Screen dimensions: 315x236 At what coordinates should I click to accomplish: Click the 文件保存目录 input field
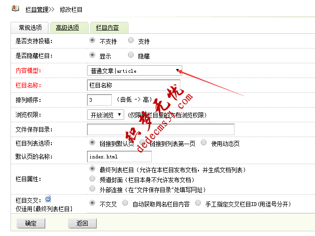[x=161, y=129]
